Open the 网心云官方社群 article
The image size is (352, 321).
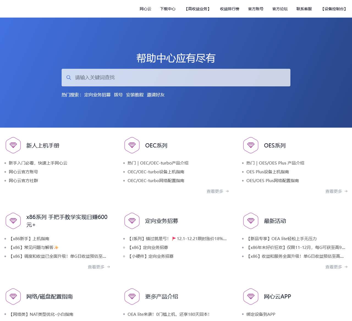pyautogui.click(x=23, y=181)
